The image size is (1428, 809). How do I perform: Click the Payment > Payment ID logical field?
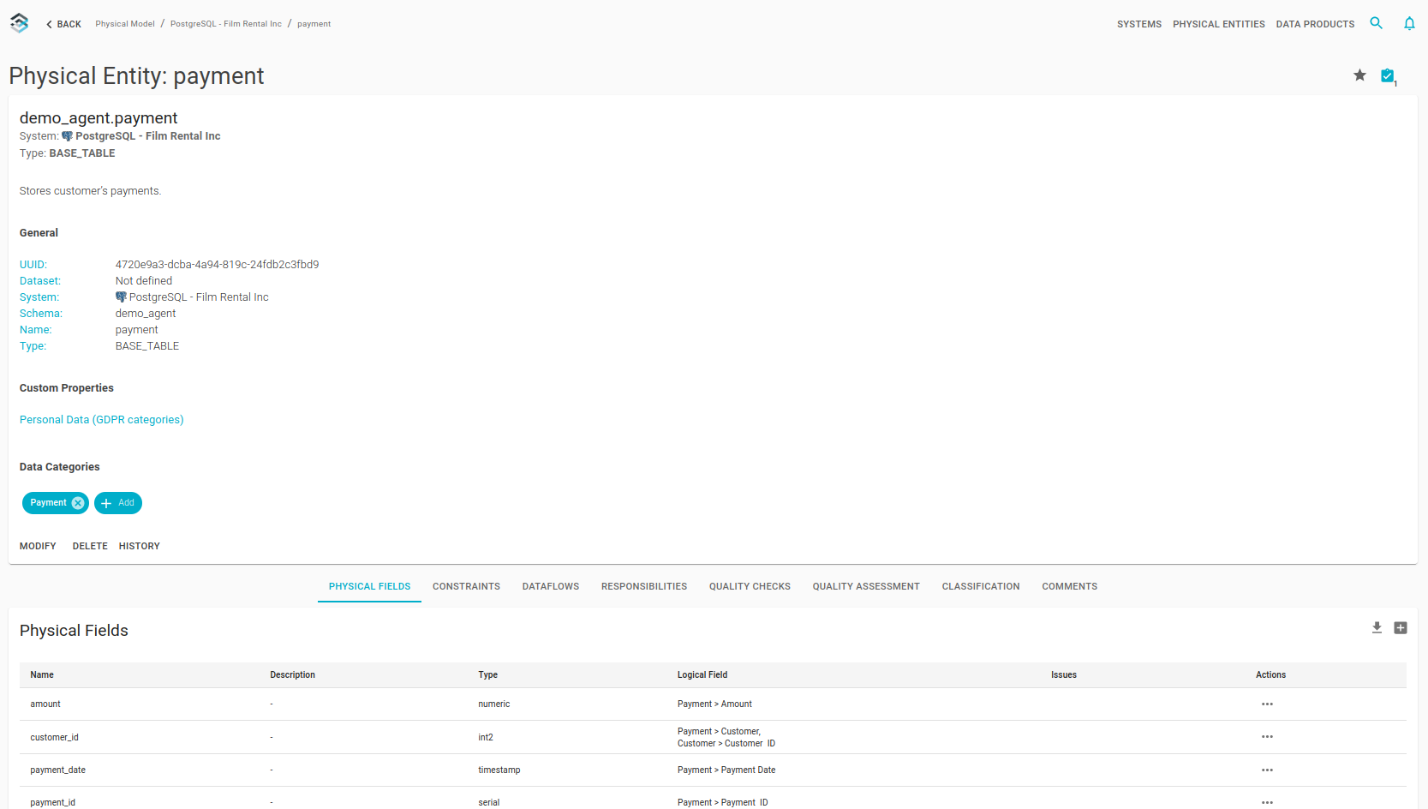(x=723, y=803)
